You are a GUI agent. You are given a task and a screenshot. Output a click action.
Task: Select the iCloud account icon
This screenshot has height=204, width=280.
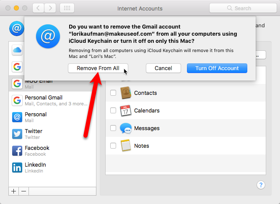[17, 50]
